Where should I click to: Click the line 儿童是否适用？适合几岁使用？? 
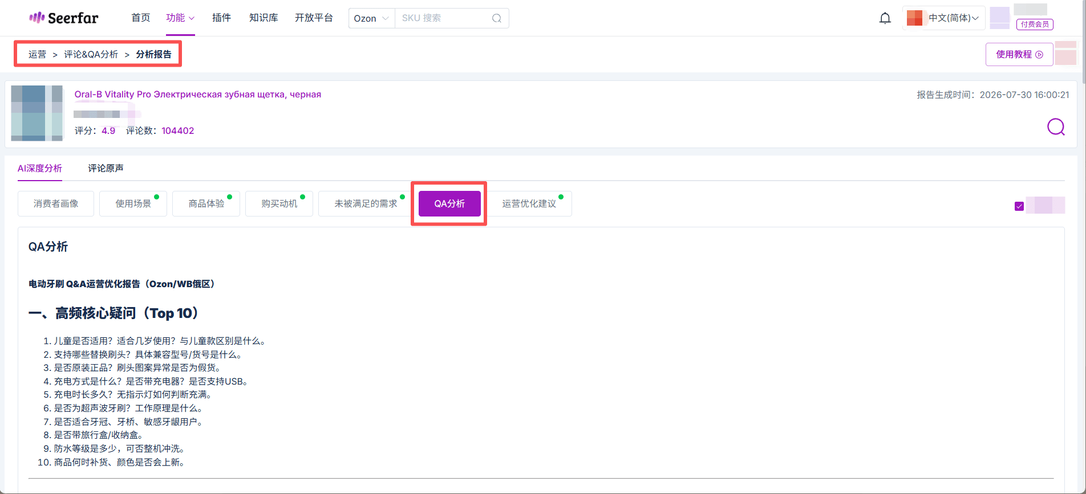(x=161, y=341)
